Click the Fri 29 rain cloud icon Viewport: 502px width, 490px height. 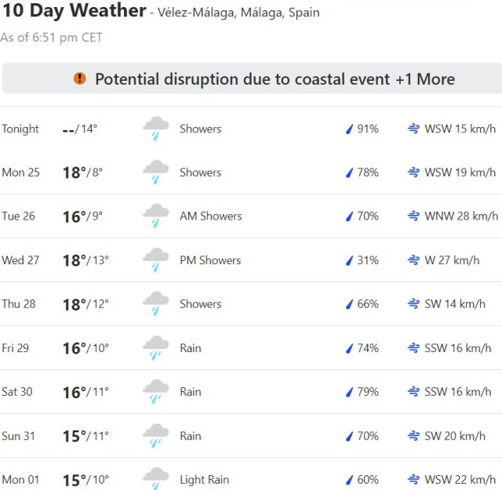pos(155,348)
